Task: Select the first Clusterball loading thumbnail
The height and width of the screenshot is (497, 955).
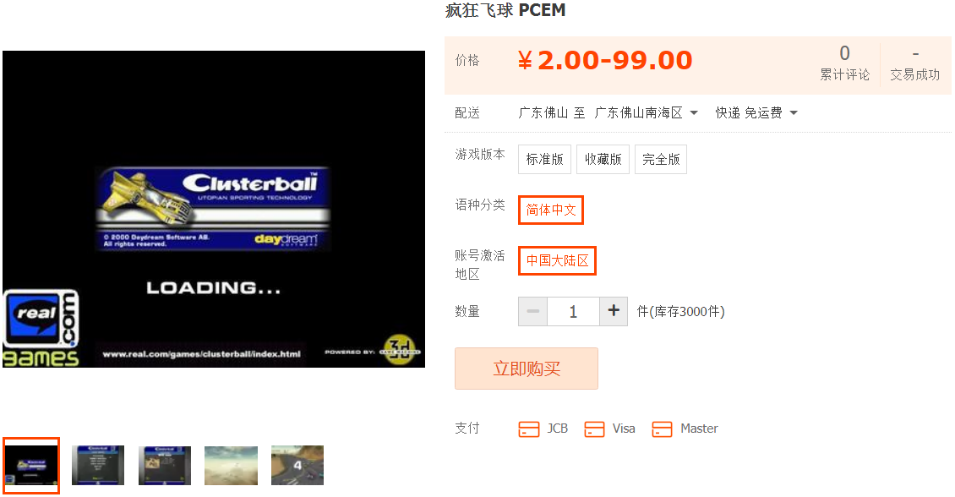Action: [31, 466]
